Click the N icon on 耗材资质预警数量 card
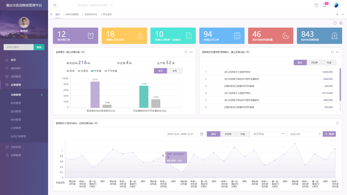The image size is (347, 195). point(286,36)
